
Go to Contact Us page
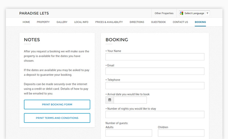click(x=180, y=22)
